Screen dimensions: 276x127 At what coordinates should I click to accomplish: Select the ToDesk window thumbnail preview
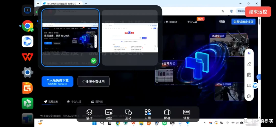[71, 37]
